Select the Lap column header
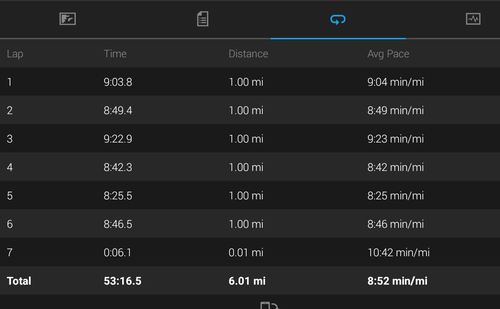This screenshot has width=500, height=309. pyautogui.click(x=15, y=54)
